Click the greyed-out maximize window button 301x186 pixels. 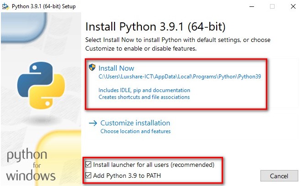272,6
